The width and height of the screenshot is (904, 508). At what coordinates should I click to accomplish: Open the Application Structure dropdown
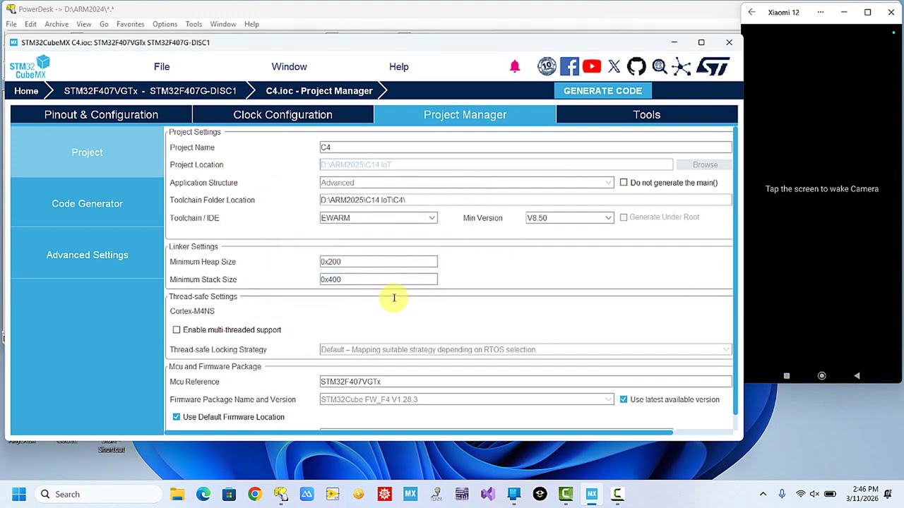[466, 183]
